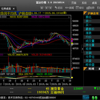The height and width of the screenshot is (100, 100).
Task: Click the MA10: 43397.0000 indicator label
Action: 19,17
